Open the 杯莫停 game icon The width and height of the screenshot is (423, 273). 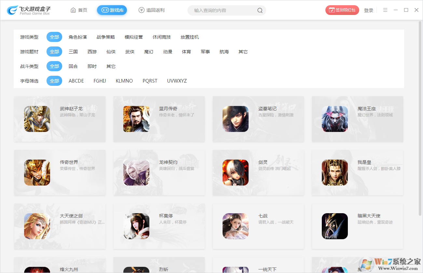[x=136, y=226]
